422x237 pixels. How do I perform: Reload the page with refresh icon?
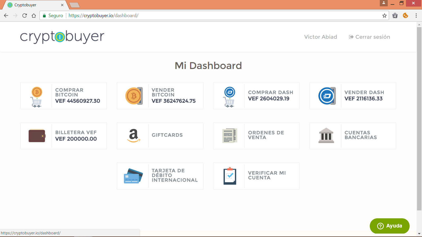tap(25, 16)
